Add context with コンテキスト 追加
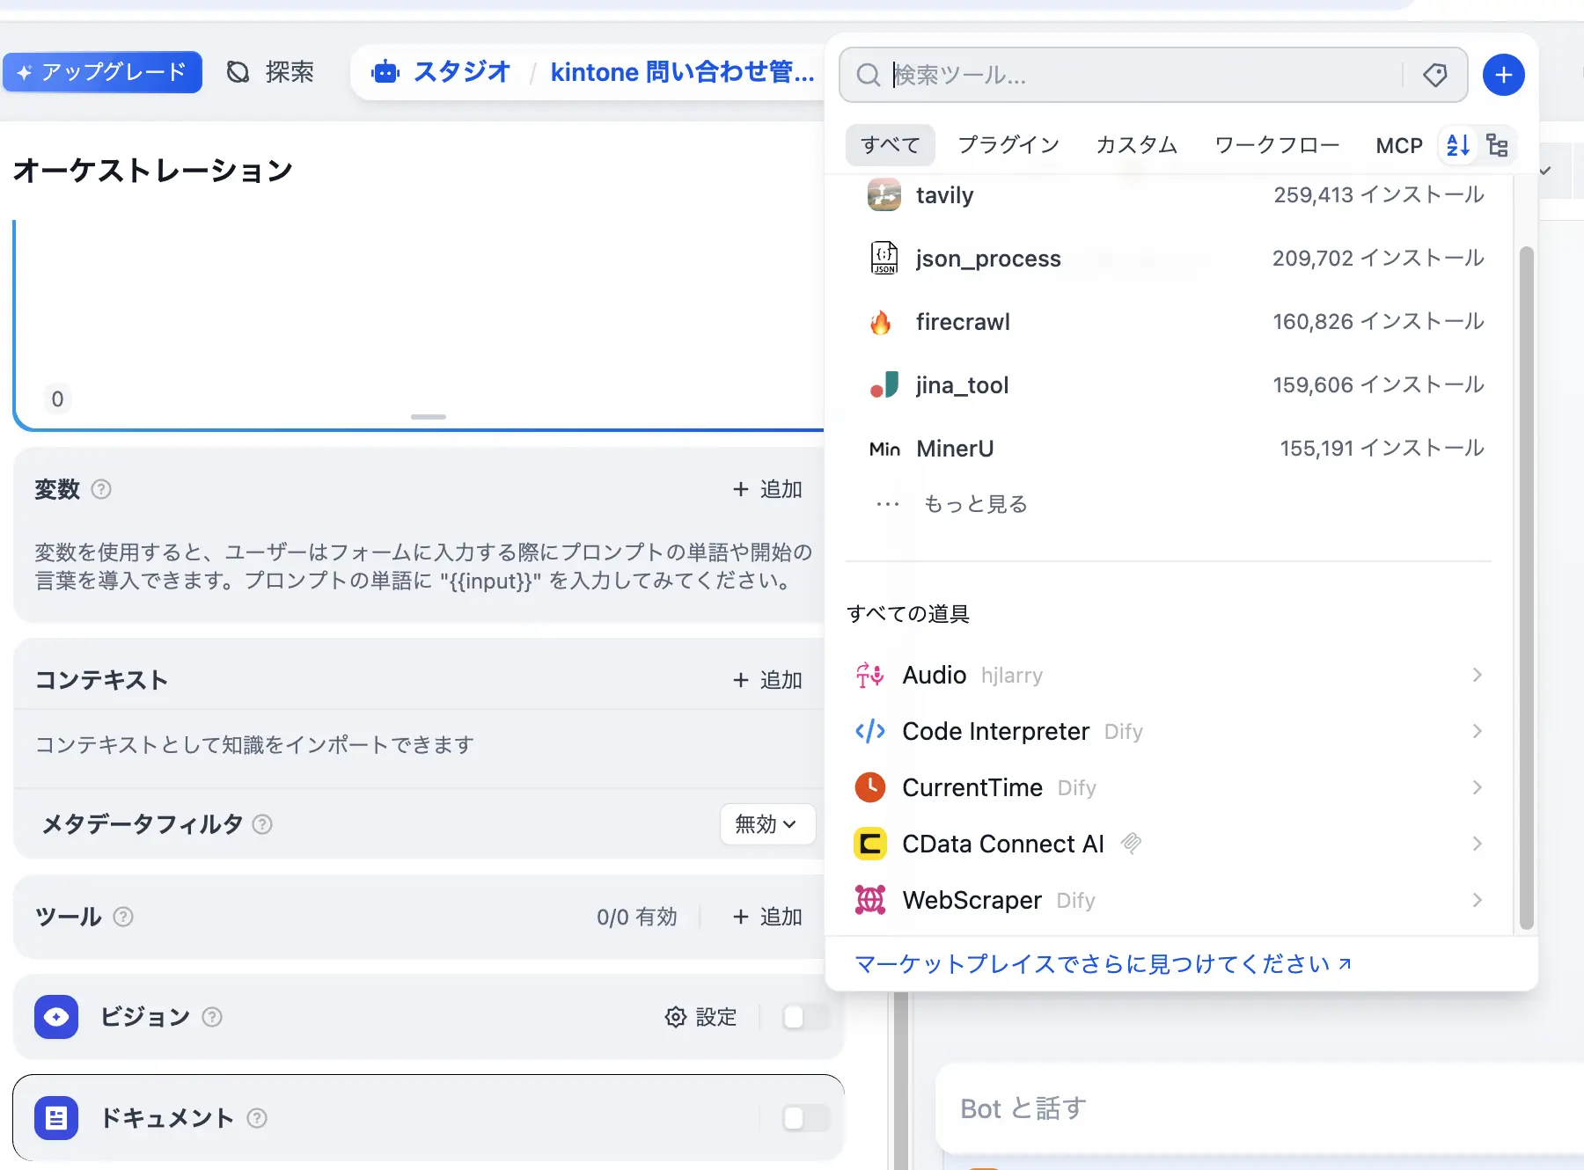 [767, 680]
